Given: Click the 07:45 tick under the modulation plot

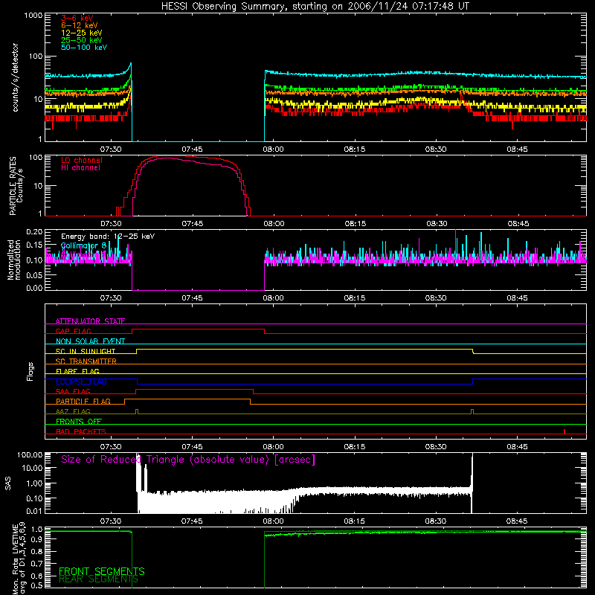Looking at the screenshot, I should pyautogui.click(x=192, y=298).
